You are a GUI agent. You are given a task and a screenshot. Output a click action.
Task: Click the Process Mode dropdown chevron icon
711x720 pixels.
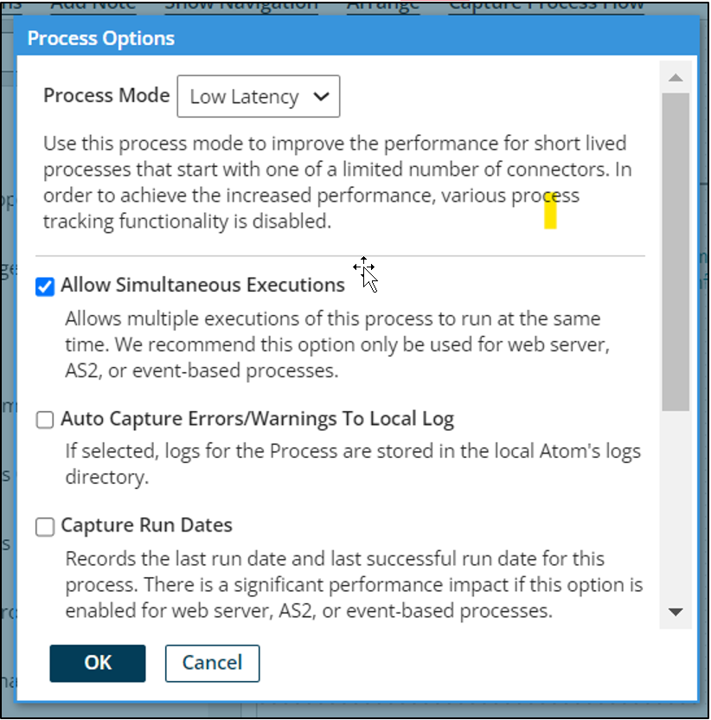tap(322, 96)
